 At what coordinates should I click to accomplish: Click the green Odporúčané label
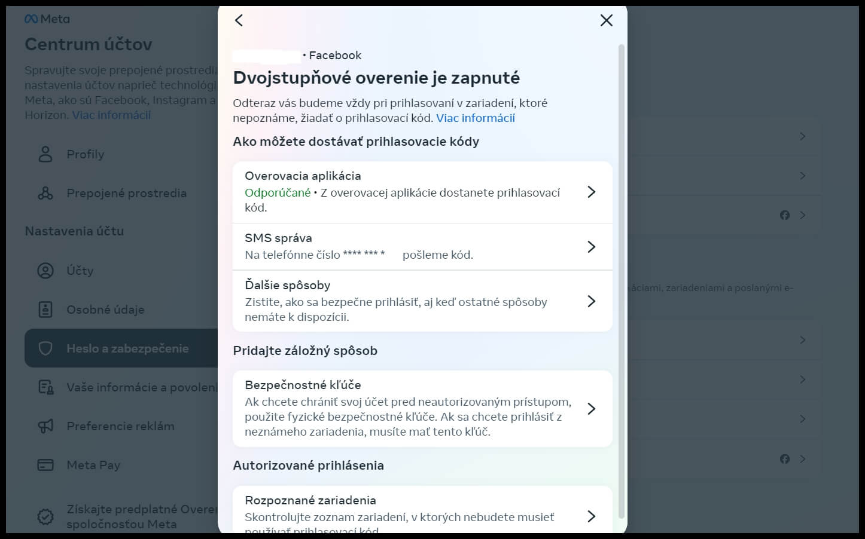[278, 193]
